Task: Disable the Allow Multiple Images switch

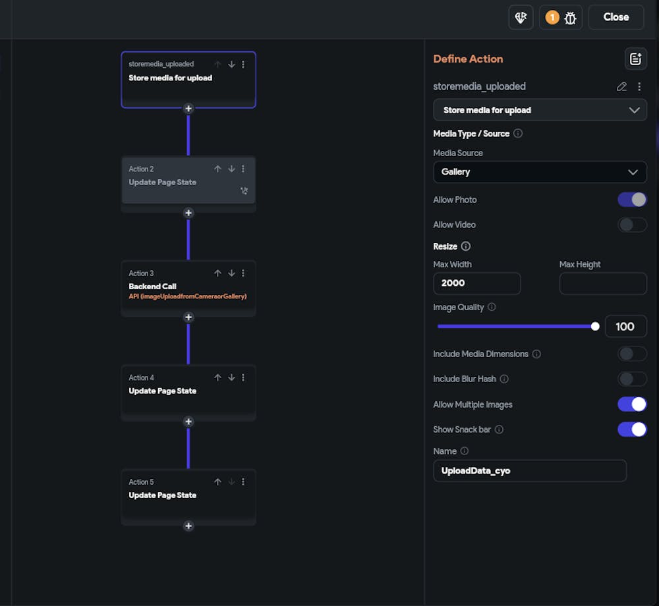Action: (632, 404)
